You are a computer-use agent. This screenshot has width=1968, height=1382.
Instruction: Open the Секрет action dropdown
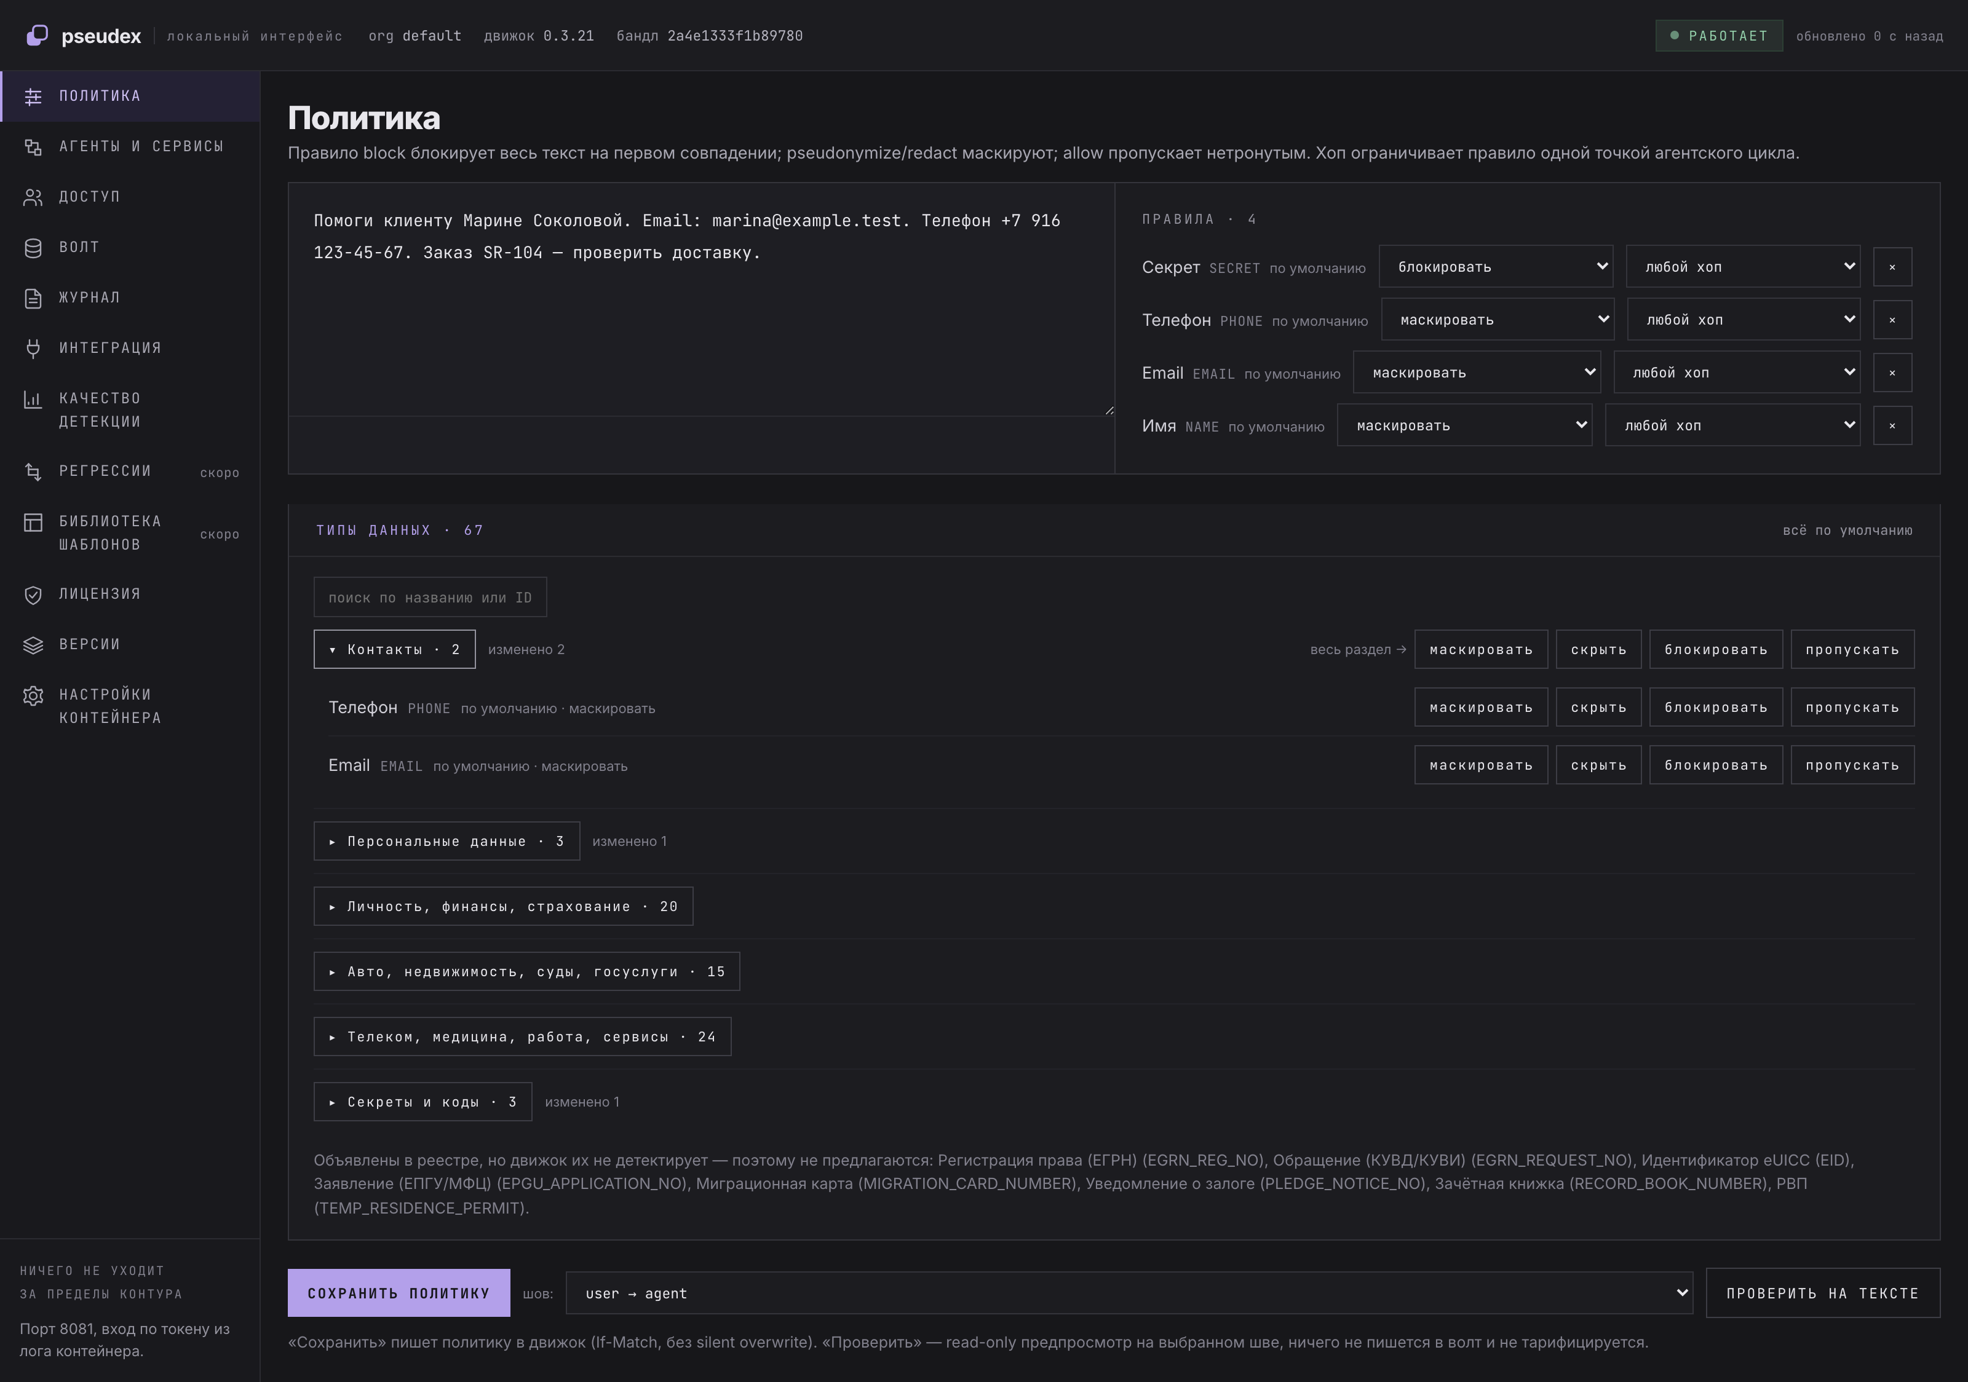click(x=1495, y=266)
